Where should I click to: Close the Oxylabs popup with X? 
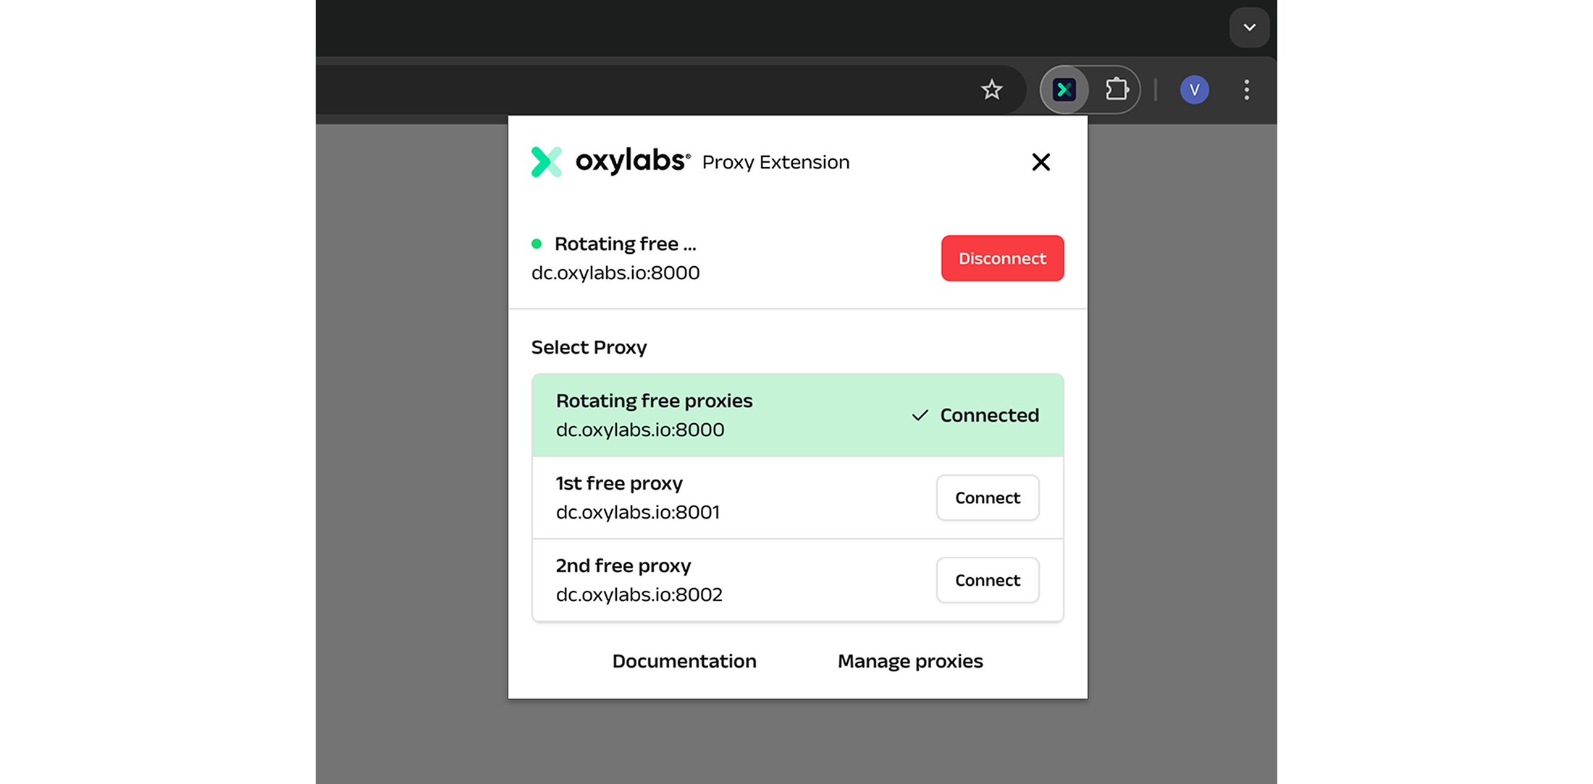[x=1041, y=162]
